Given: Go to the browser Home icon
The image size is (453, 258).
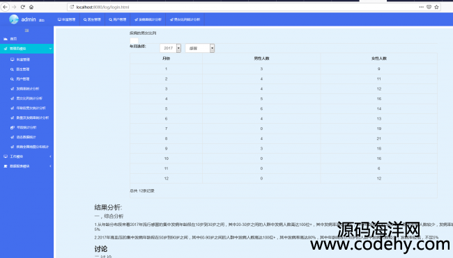Looking at the screenshot, I should pos(31,7).
